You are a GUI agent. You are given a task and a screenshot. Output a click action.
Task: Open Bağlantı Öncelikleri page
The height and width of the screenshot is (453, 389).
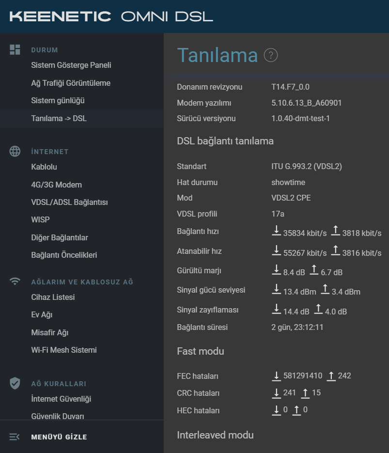[x=64, y=255]
